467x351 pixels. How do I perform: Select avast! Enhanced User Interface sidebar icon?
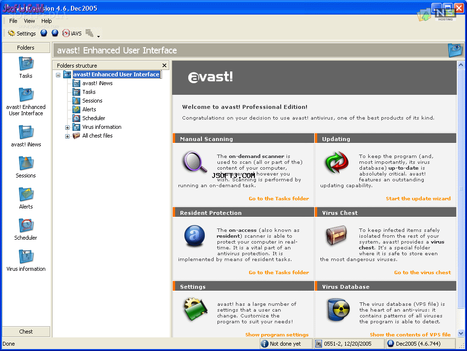click(x=26, y=102)
